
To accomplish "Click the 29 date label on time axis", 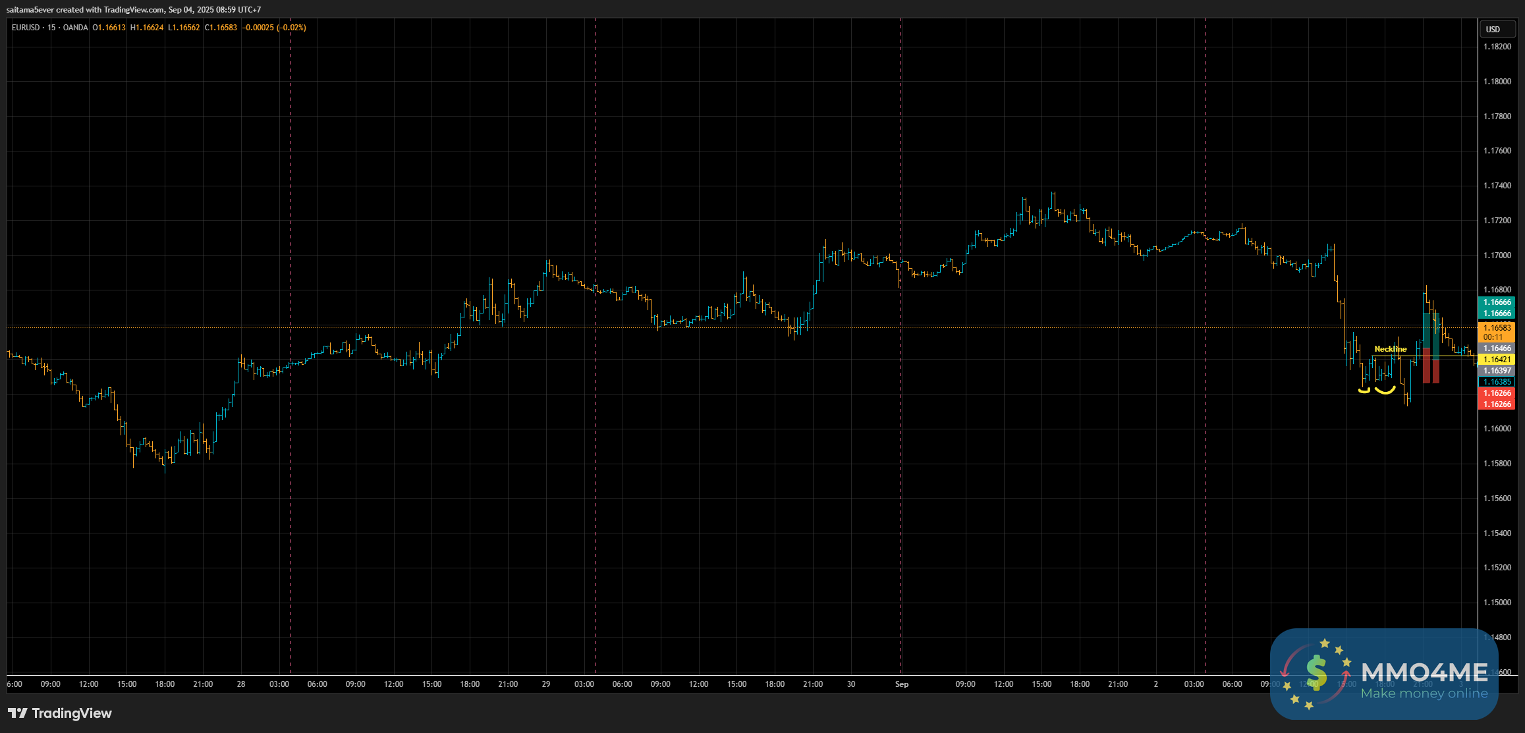I will tap(546, 684).
